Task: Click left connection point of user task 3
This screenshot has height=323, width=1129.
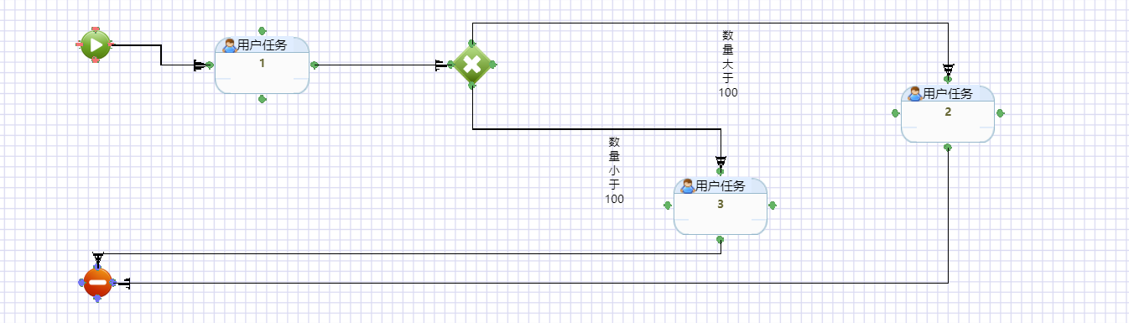Action: click(668, 205)
